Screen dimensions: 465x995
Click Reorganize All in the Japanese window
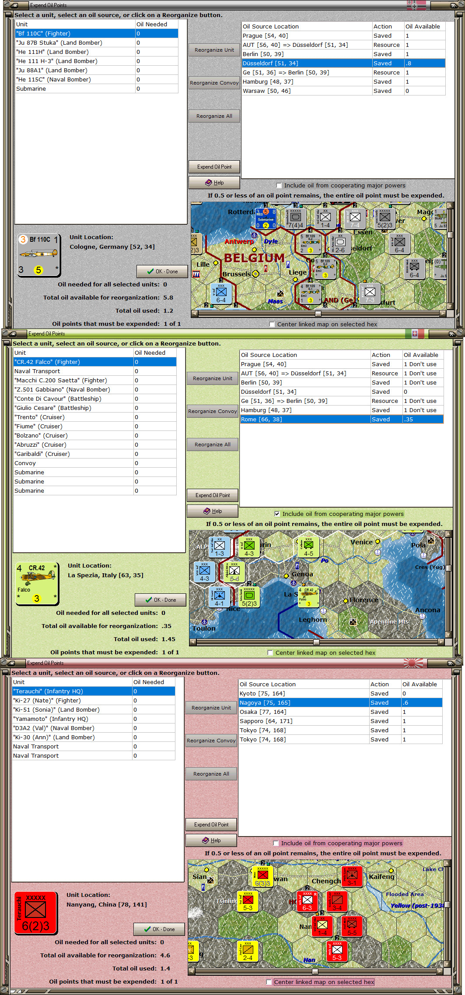tap(211, 774)
